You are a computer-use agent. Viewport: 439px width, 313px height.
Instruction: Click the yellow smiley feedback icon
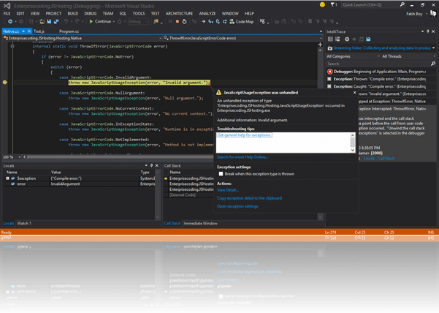322,5
